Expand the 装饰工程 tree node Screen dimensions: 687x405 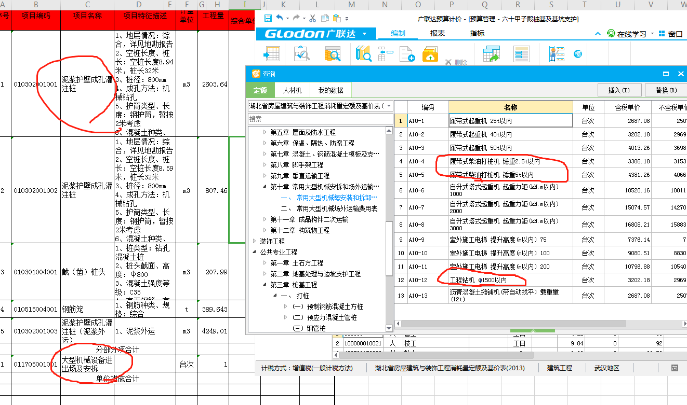[254, 241]
